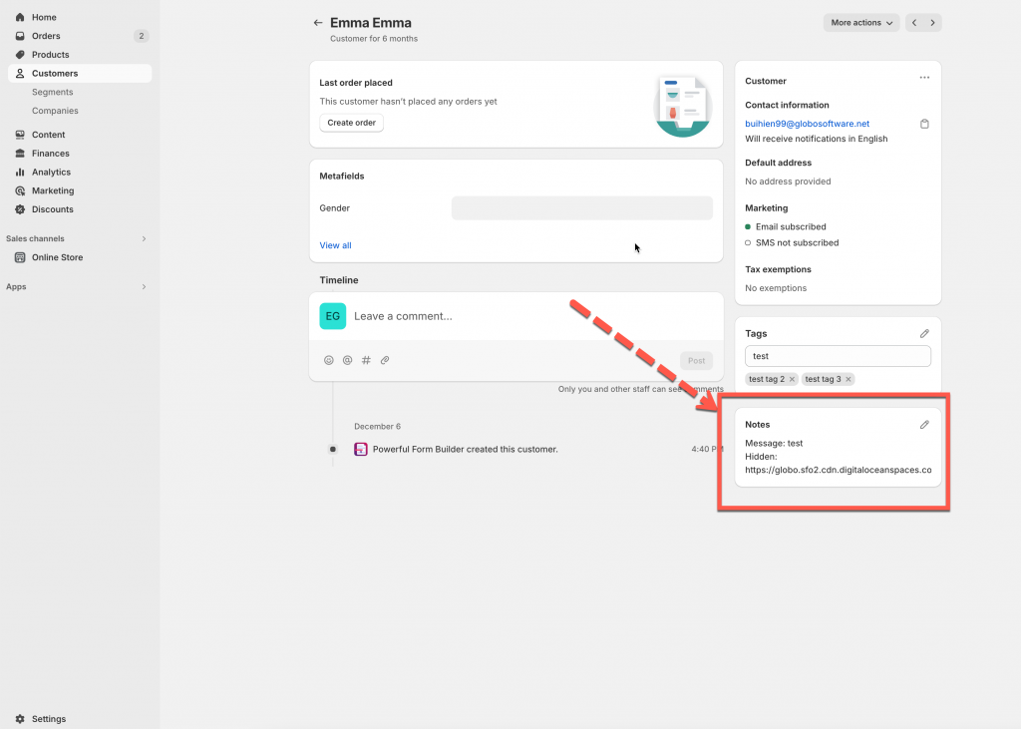Edit notes using the pencil icon
Screen dimensions: 1021x729
[924, 425]
